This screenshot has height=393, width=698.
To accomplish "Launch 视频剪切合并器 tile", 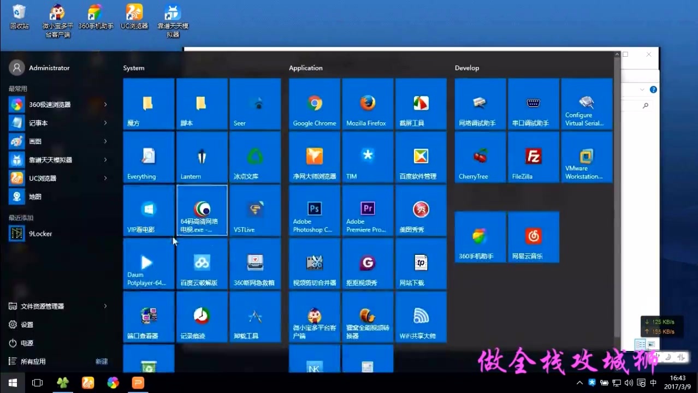I will 315,264.
